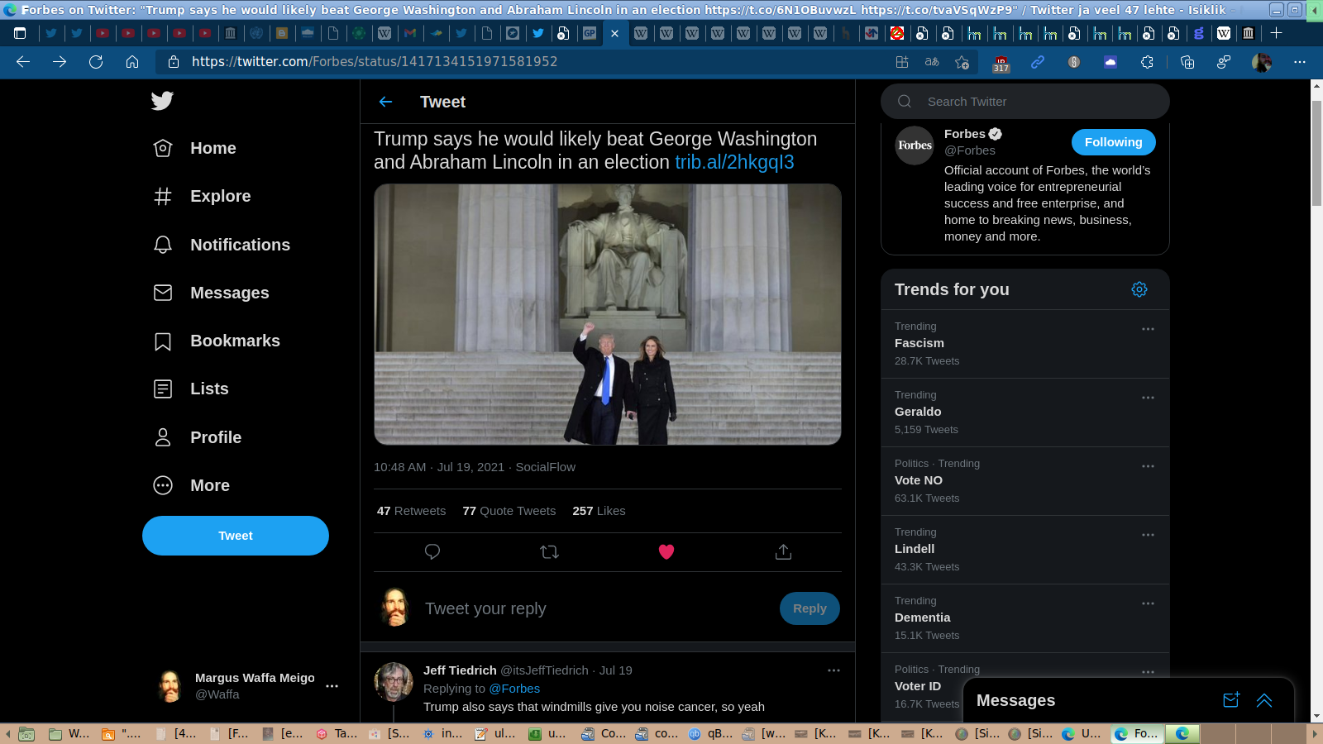Open more options for Lindell trend

pos(1148,535)
